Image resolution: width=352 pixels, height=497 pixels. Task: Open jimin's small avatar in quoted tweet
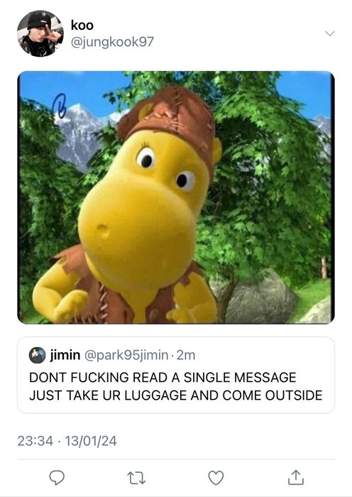tap(38, 355)
